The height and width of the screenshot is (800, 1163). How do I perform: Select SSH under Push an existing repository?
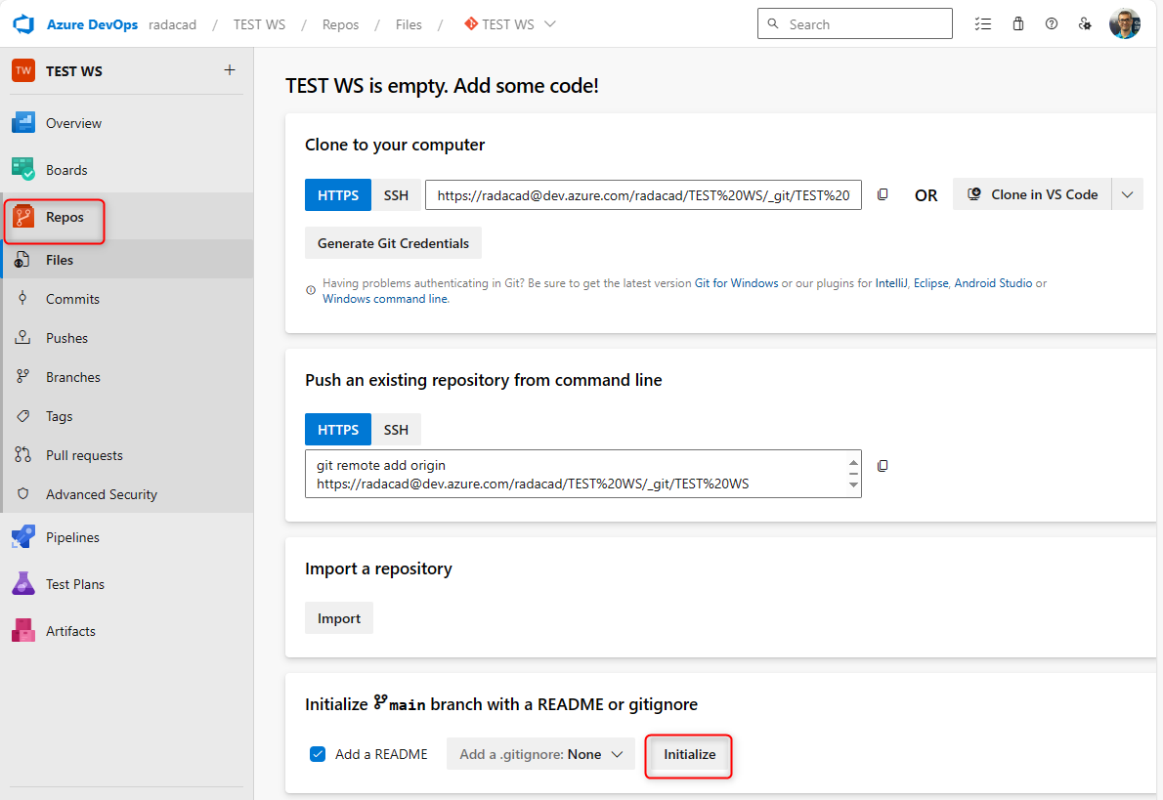396,430
